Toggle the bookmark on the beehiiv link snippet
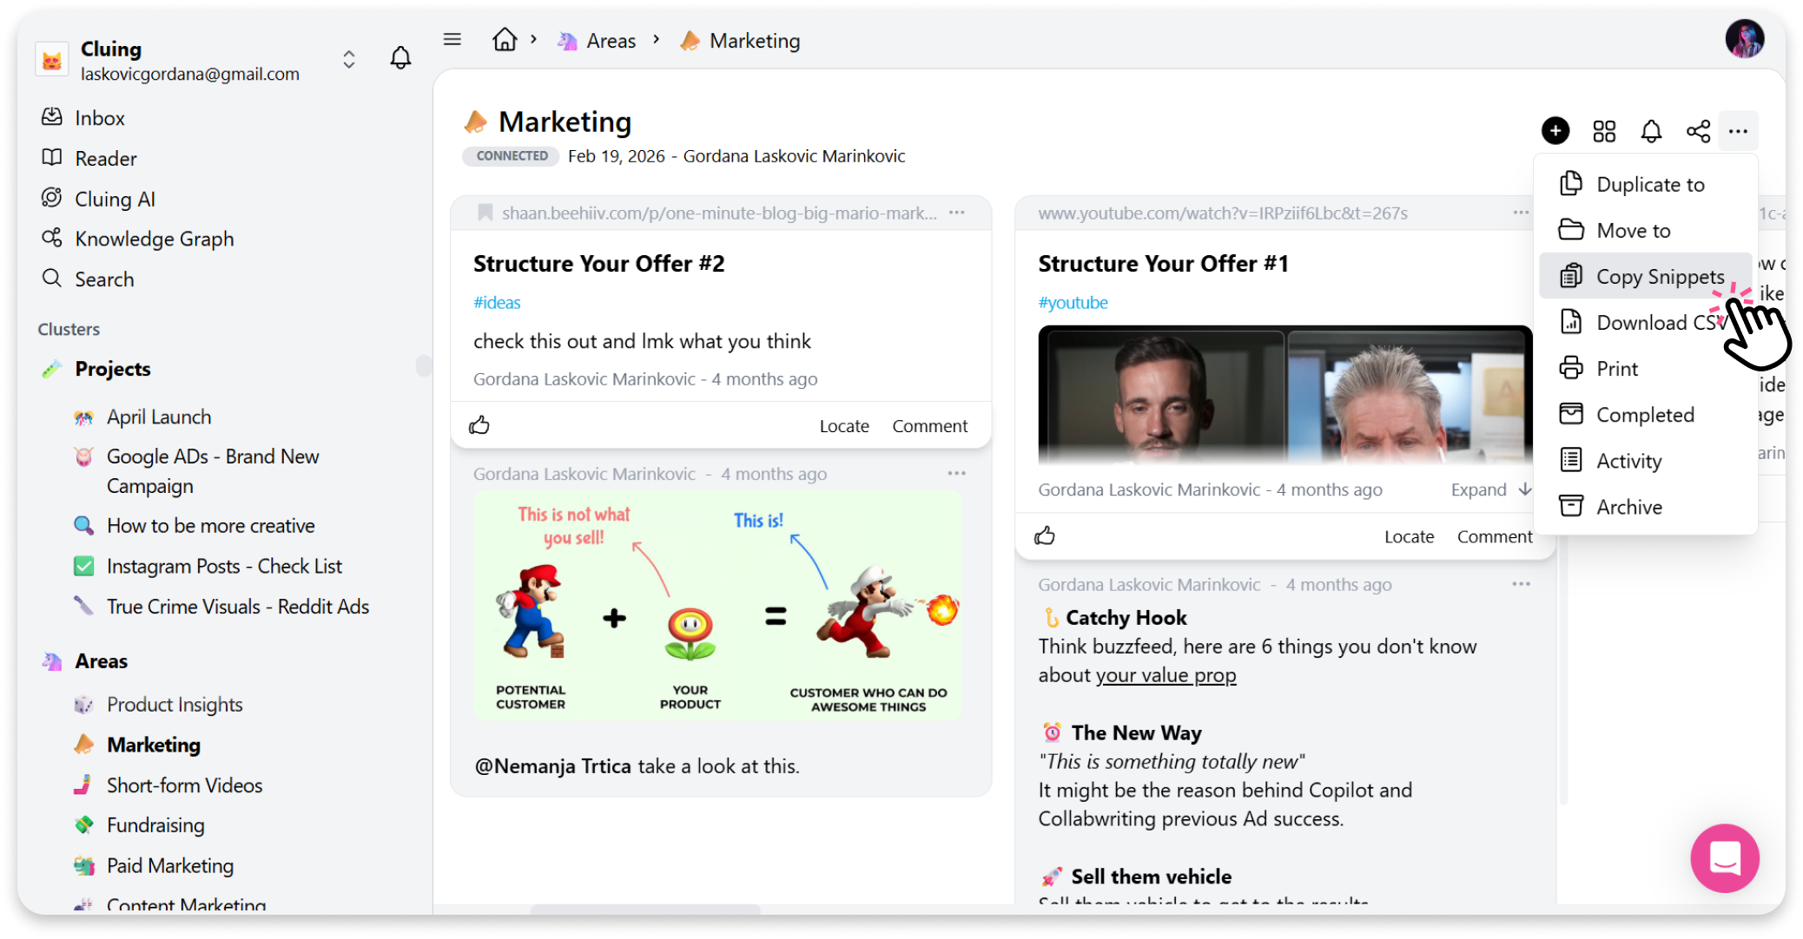This screenshot has height=939, width=1803. [x=485, y=213]
